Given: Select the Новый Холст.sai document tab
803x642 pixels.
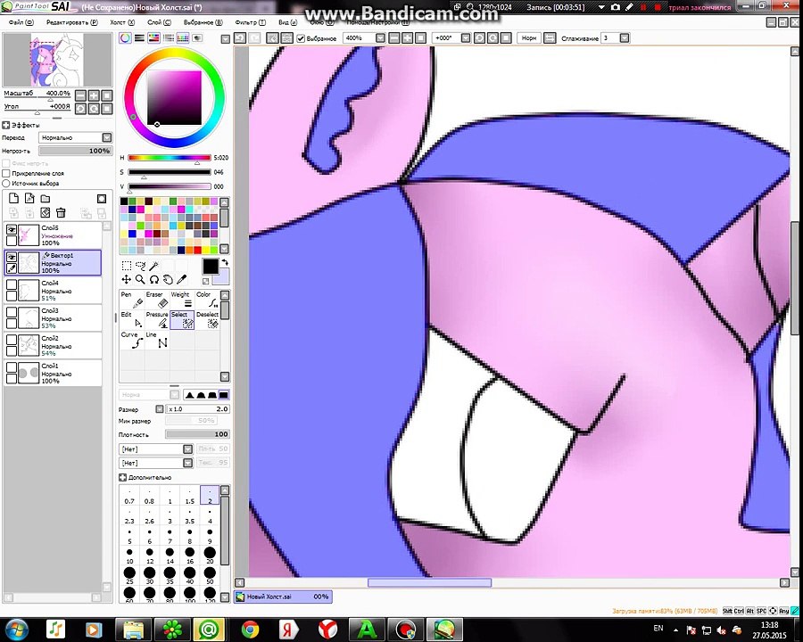Looking at the screenshot, I should click(x=283, y=597).
